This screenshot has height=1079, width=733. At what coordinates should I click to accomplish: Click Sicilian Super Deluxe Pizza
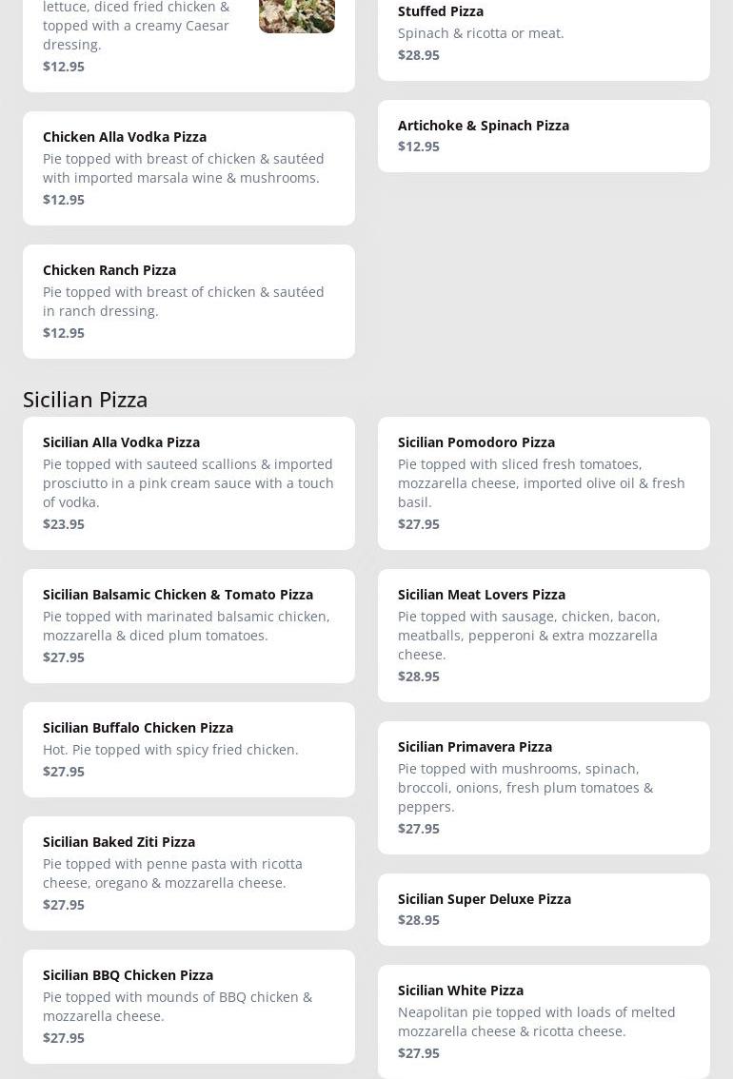(543, 909)
